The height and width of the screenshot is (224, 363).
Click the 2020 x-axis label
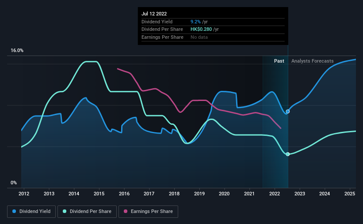(x=224, y=194)
